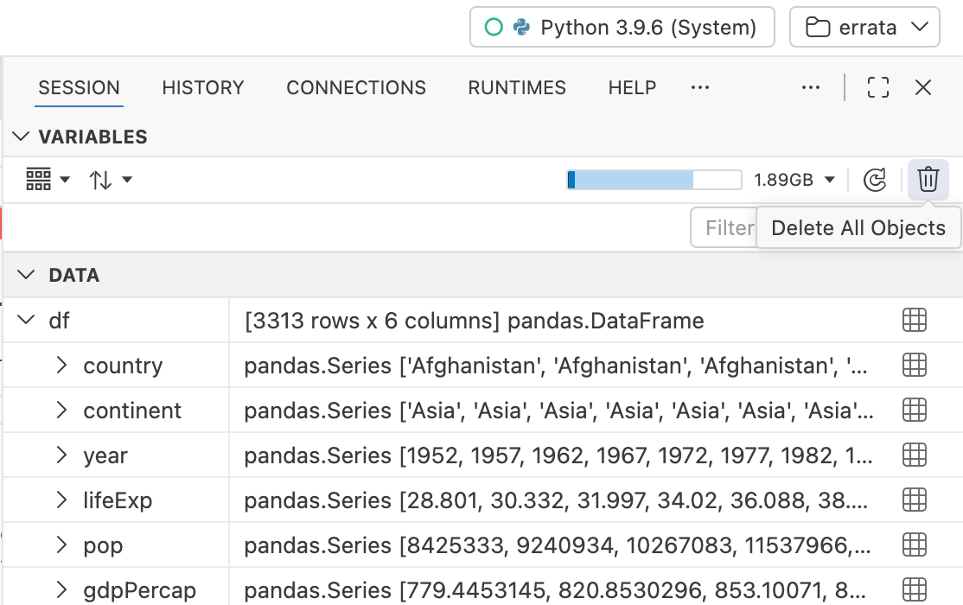The height and width of the screenshot is (605, 963).
Task: Collapse the DATA group
Action: pyautogui.click(x=26, y=275)
